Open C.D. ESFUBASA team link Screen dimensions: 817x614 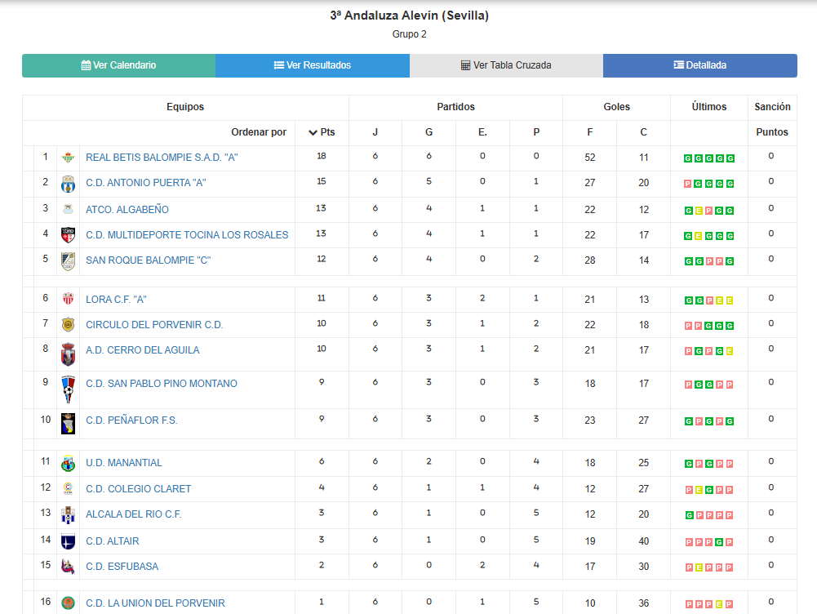122,567
